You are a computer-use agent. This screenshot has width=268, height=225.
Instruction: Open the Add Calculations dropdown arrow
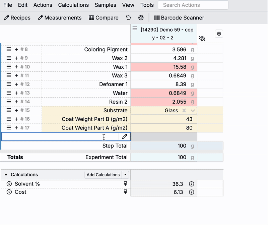point(125,175)
